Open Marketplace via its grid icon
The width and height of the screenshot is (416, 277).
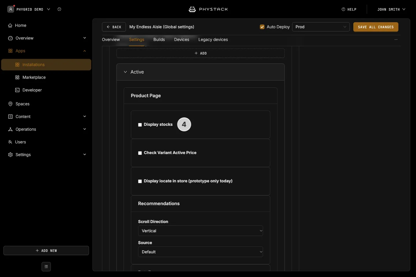click(17, 77)
